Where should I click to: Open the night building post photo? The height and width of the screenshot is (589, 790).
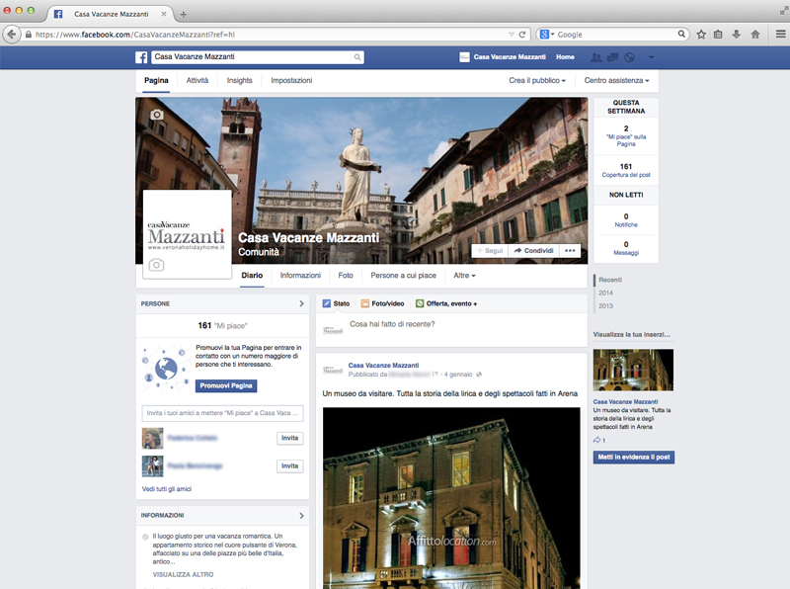coord(451,498)
